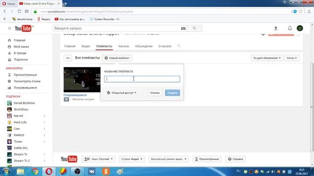This screenshot has width=314, height=176.
Task: Open Мой канал in the sidebar
Action: (21, 46)
